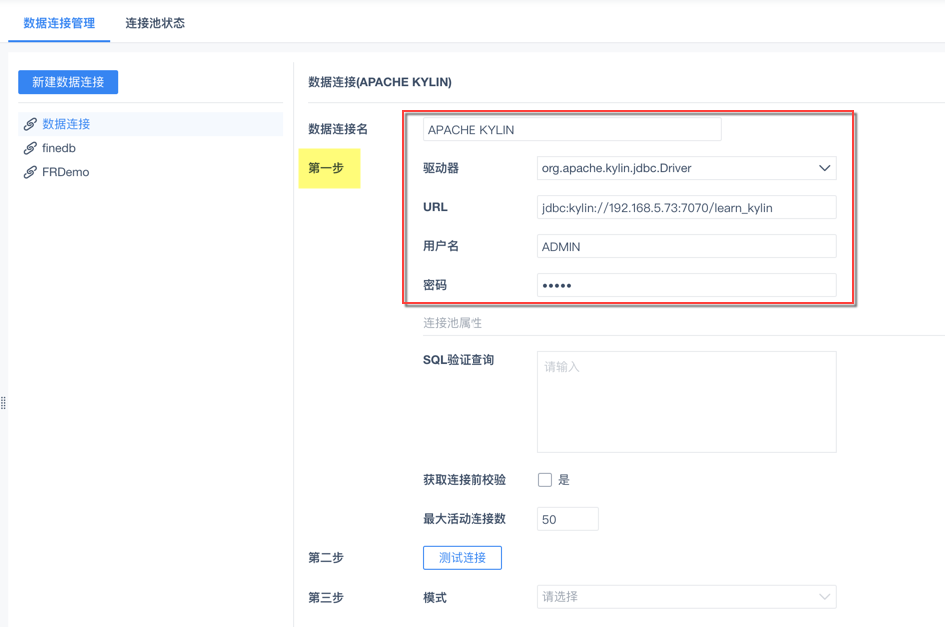Expand the 驱动器 driver dropdown arrow
The height and width of the screenshot is (627, 945).
824,168
